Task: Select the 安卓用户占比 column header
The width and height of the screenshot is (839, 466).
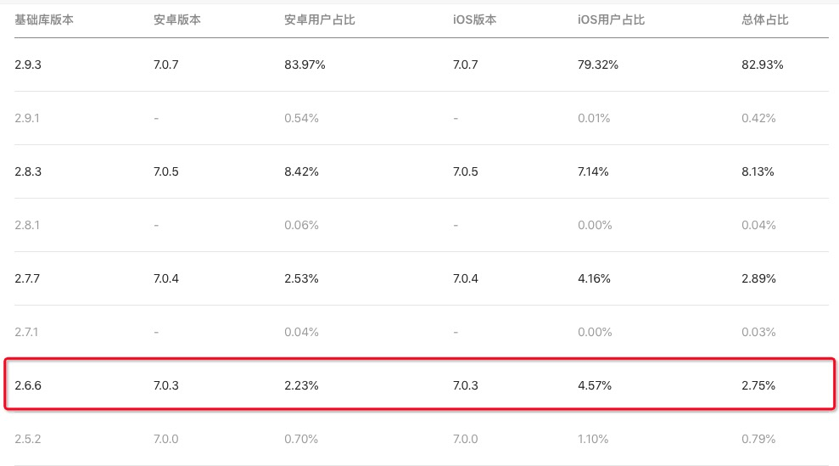Action: pos(319,20)
